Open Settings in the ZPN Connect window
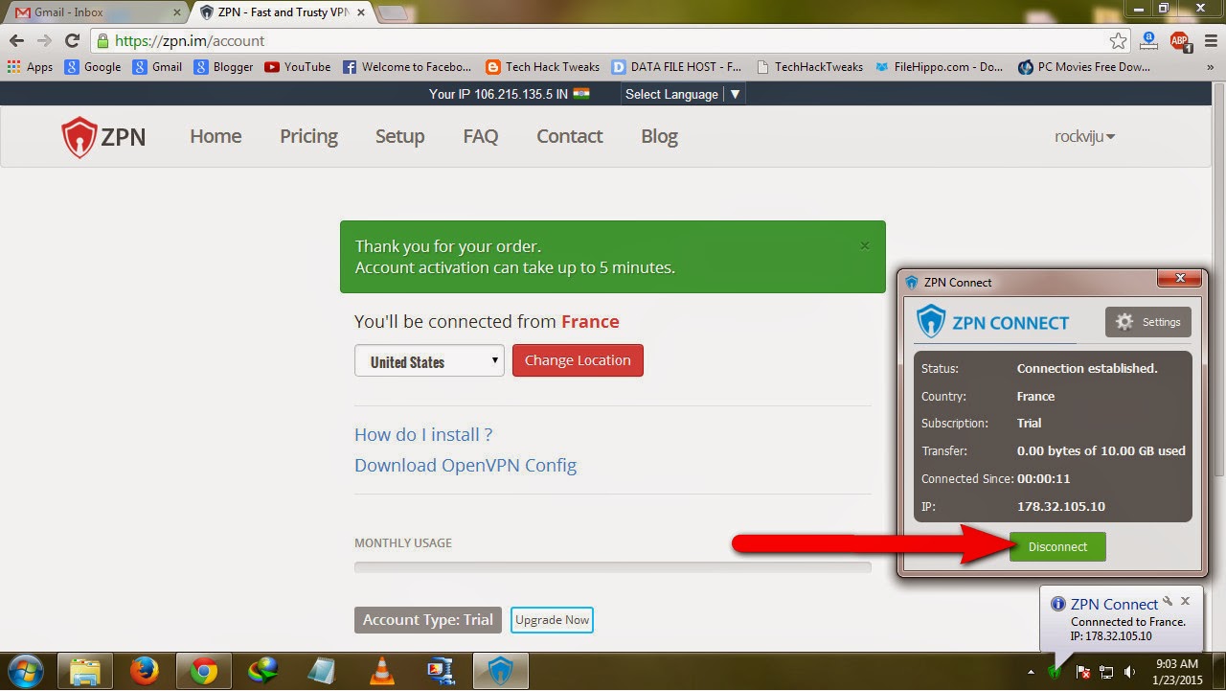Viewport: 1226px width, 691px height. pyautogui.click(x=1148, y=322)
